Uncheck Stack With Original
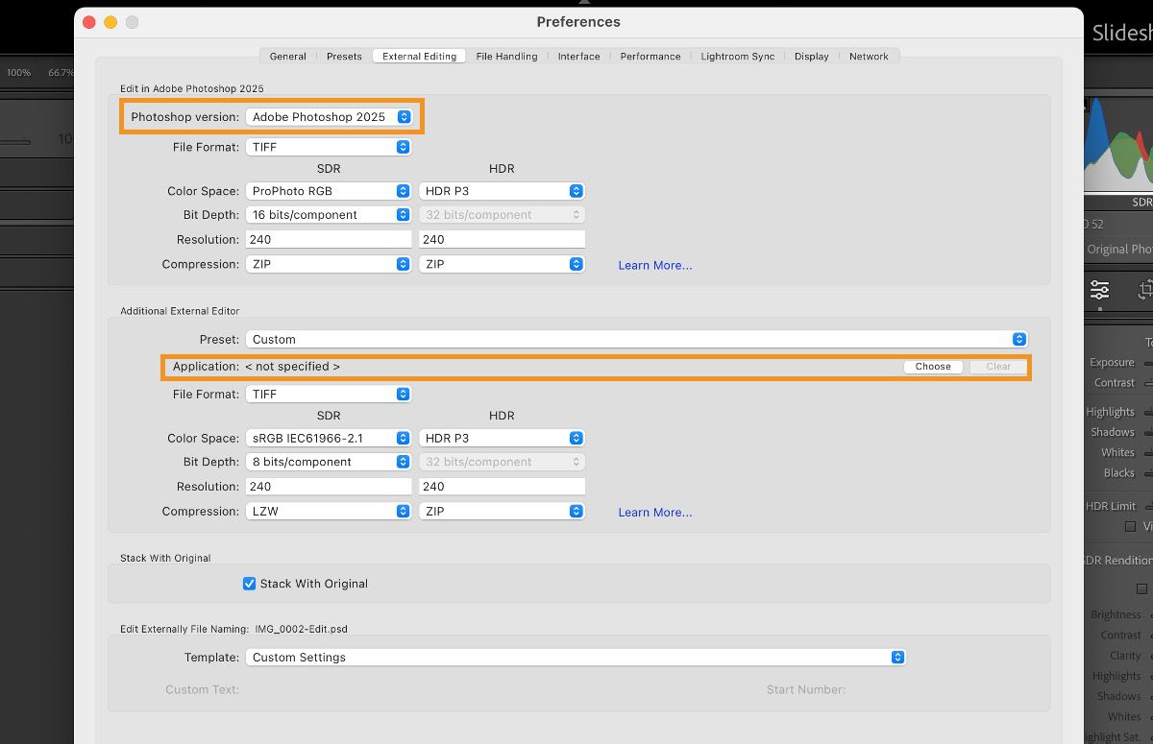1153x744 pixels. pyautogui.click(x=249, y=583)
